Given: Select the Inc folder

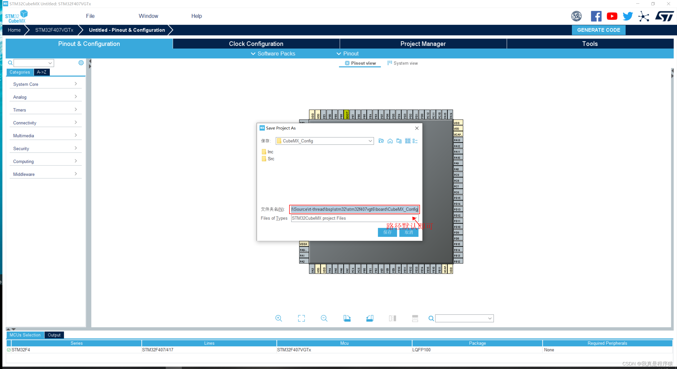Looking at the screenshot, I should (x=267, y=152).
